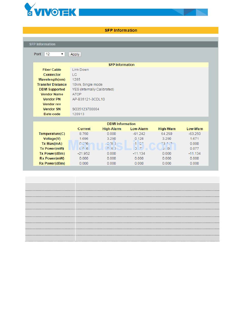The image size is (241, 318).
Task: Select the Link Down status value
Action: (80, 70)
